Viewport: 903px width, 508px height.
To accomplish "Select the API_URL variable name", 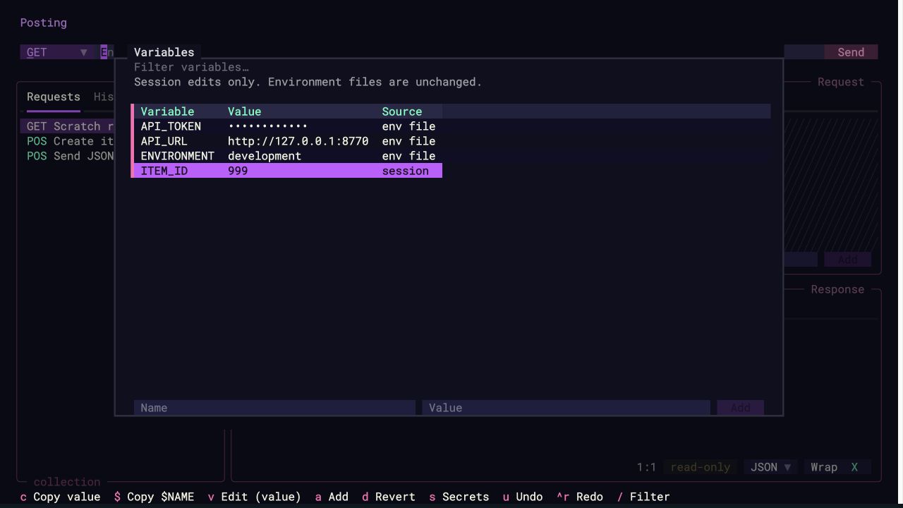I will 164,141.
